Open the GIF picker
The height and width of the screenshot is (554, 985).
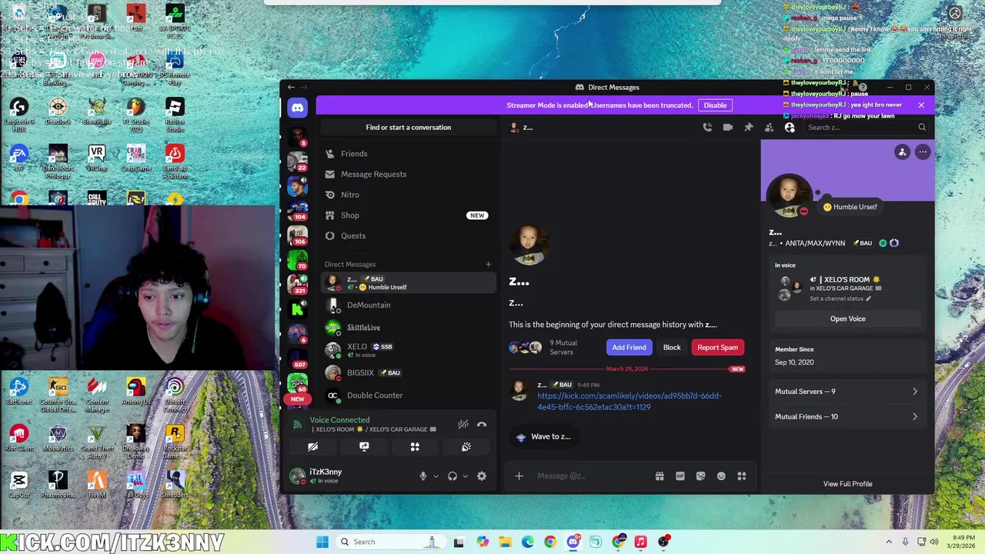(x=680, y=476)
